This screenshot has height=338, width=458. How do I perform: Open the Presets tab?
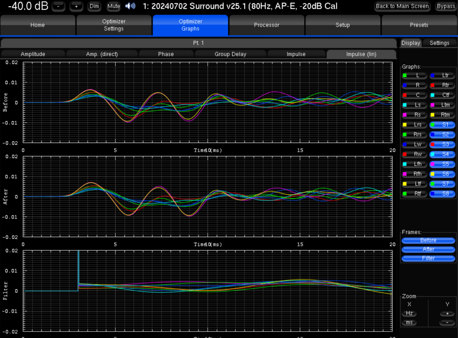pyautogui.click(x=419, y=25)
